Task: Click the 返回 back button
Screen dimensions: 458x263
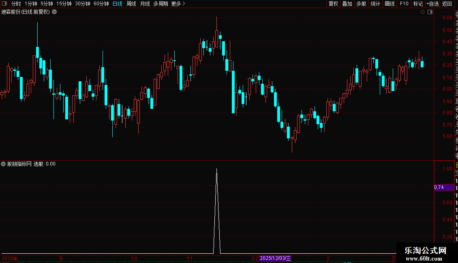Action: (x=447, y=4)
